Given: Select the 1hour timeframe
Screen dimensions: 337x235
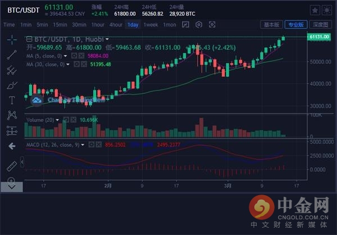Looking at the screenshot, I should [98, 25].
